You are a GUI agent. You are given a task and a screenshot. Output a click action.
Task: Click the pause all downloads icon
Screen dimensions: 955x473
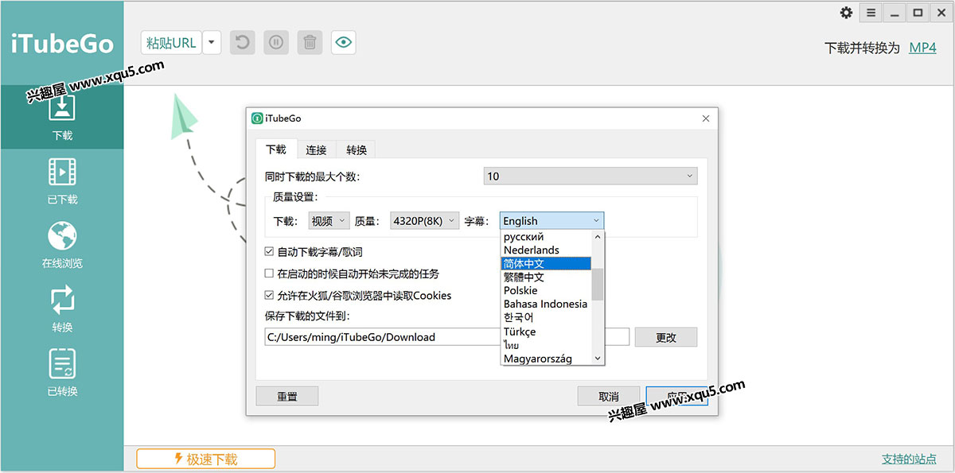[x=276, y=43]
